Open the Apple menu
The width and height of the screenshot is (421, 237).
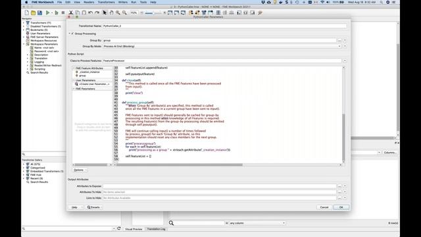click(x=26, y=2)
